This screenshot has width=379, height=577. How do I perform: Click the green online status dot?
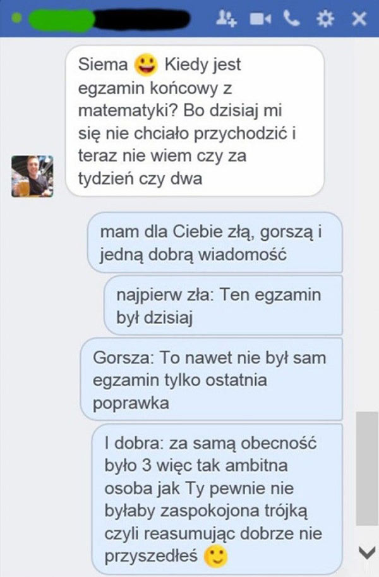16,18
